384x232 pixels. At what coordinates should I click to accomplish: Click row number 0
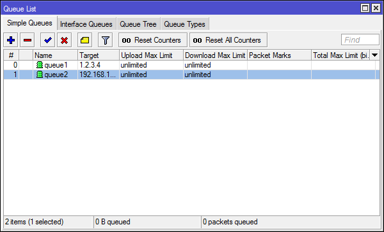[15, 65]
